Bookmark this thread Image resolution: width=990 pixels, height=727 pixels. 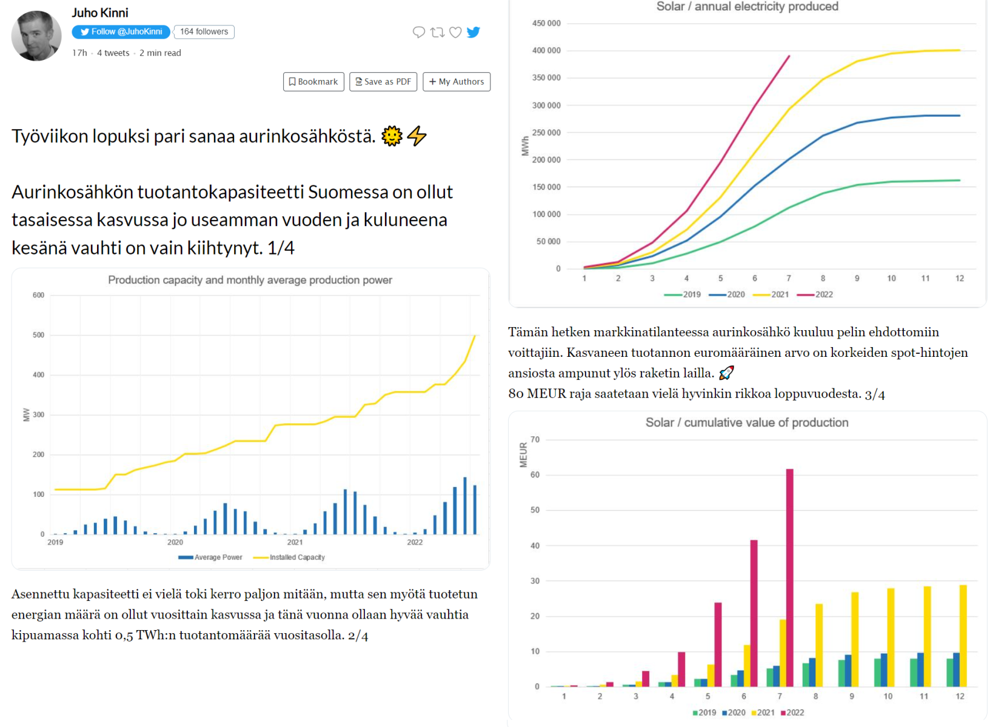click(x=313, y=82)
